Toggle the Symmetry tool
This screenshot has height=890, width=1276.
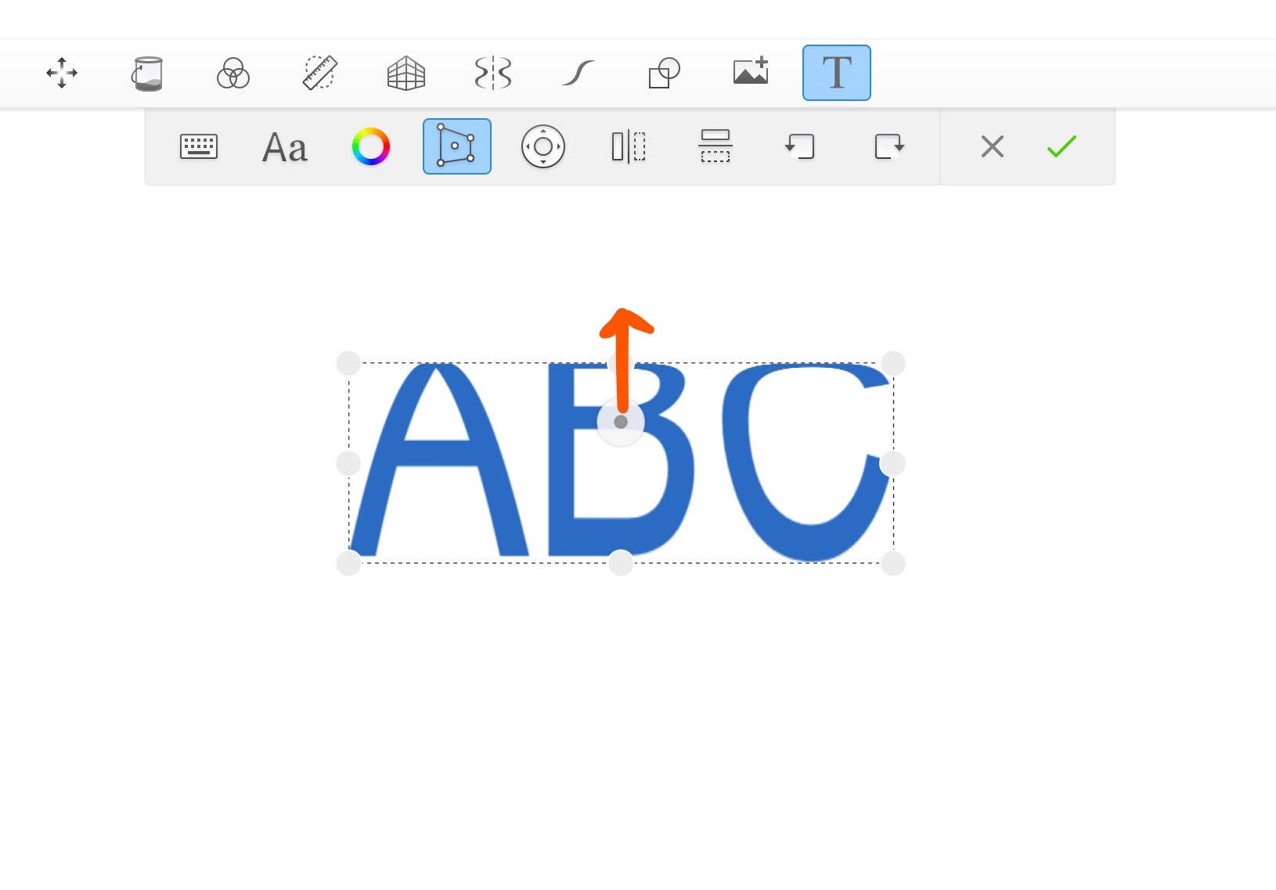tap(492, 73)
